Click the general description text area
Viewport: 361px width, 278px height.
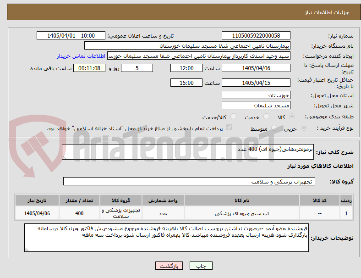click(188, 152)
